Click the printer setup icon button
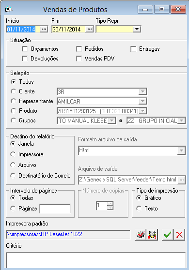Viewport: 189px width, 270px height. pyautogui.click(x=141, y=234)
